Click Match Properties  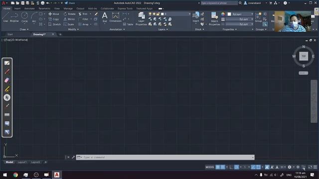point(214,19)
